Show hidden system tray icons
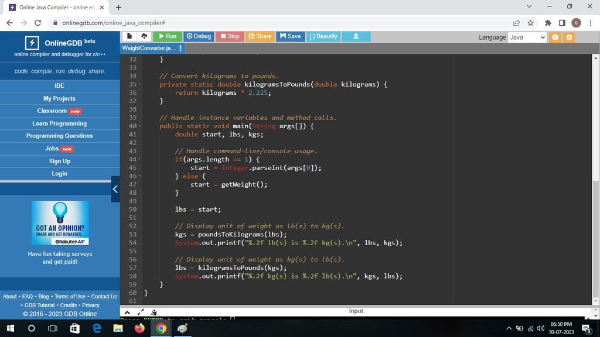This screenshot has width=600, height=337. pyautogui.click(x=509, y=328)
